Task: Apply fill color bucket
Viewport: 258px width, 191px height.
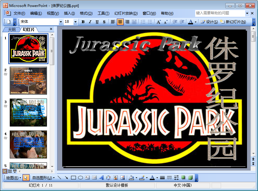Action: 131,178
